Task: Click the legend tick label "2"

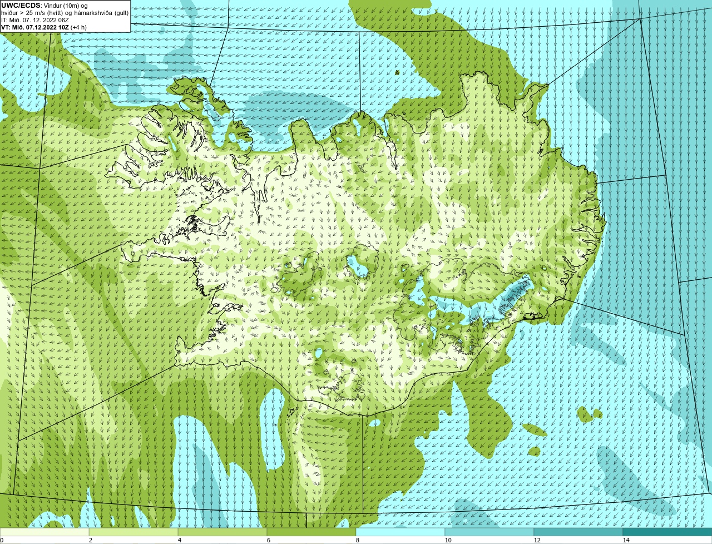Action: tap(90, 540)
